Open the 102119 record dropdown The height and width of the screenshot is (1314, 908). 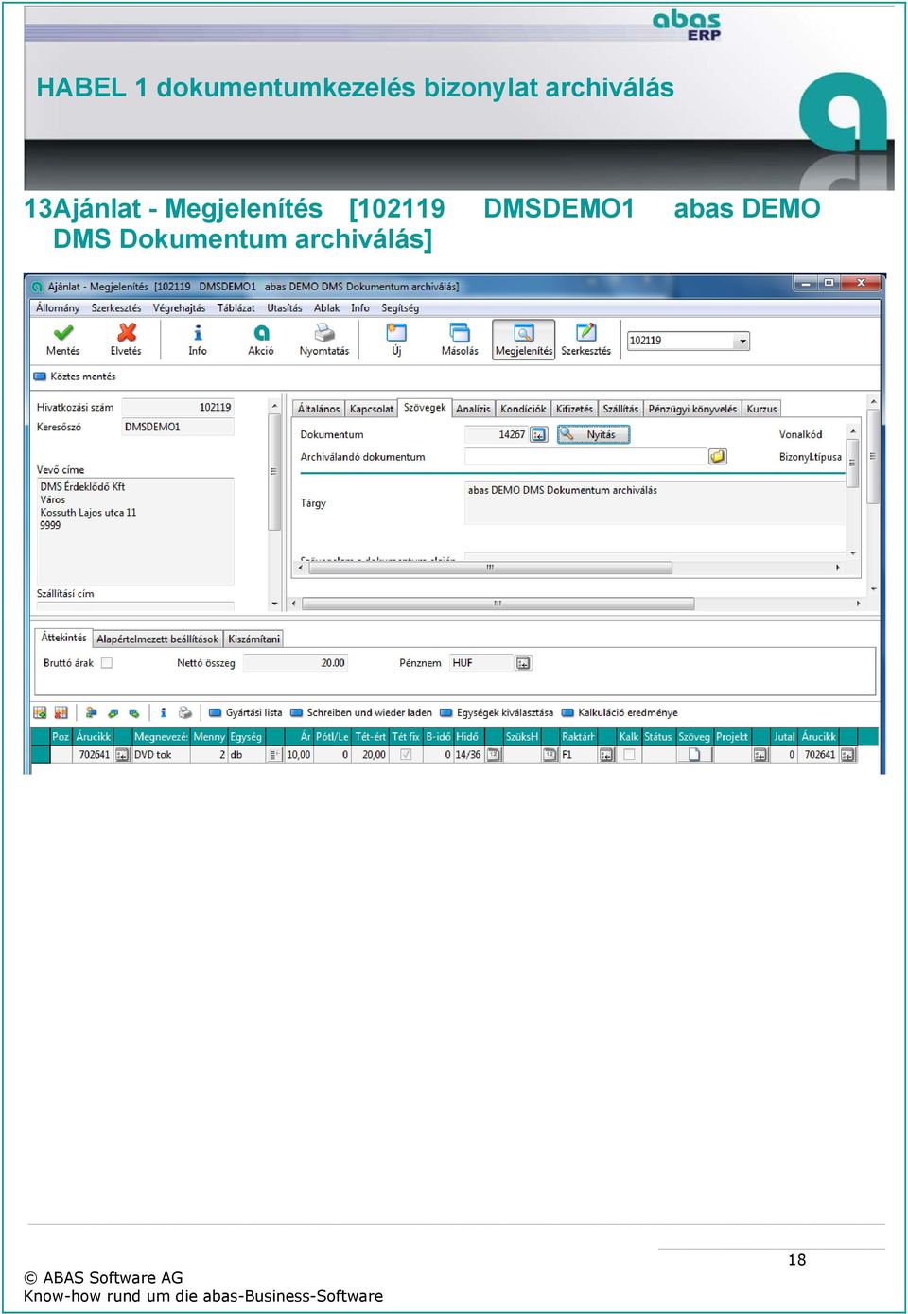tap(742, 341)
